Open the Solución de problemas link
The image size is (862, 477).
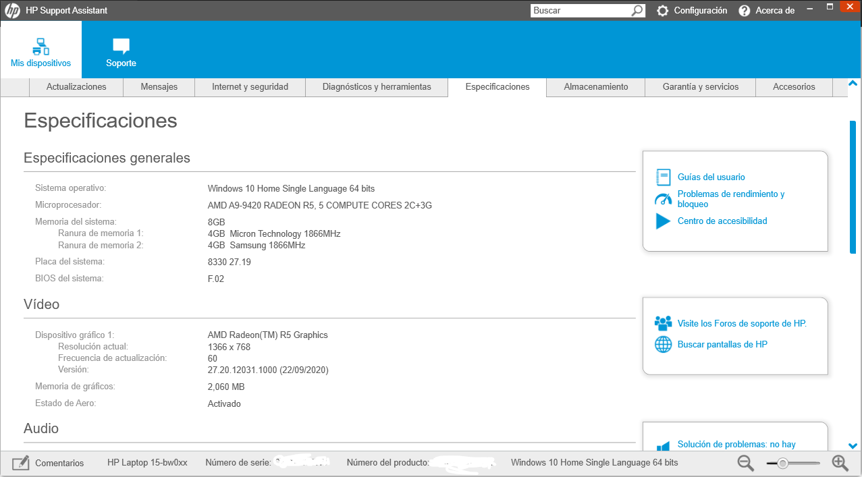[736, 445]
